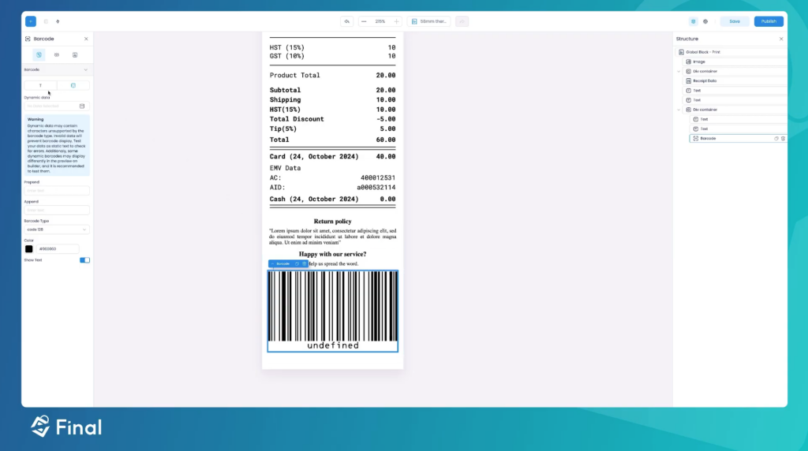808x451 pixels.
Task: Click the 'undefined' barcode caption
Action: point(332,345)
